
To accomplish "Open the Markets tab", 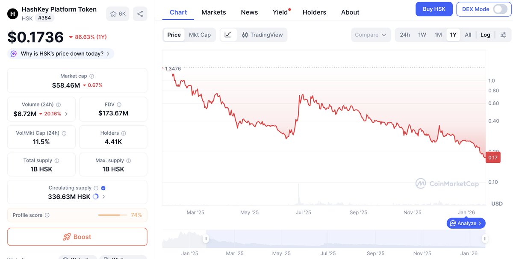I will (x=213, y=12).
